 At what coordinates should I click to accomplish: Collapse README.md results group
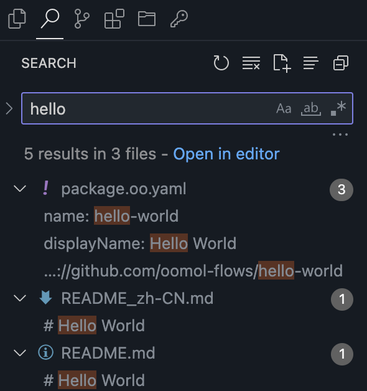click(x=20, y=353)
